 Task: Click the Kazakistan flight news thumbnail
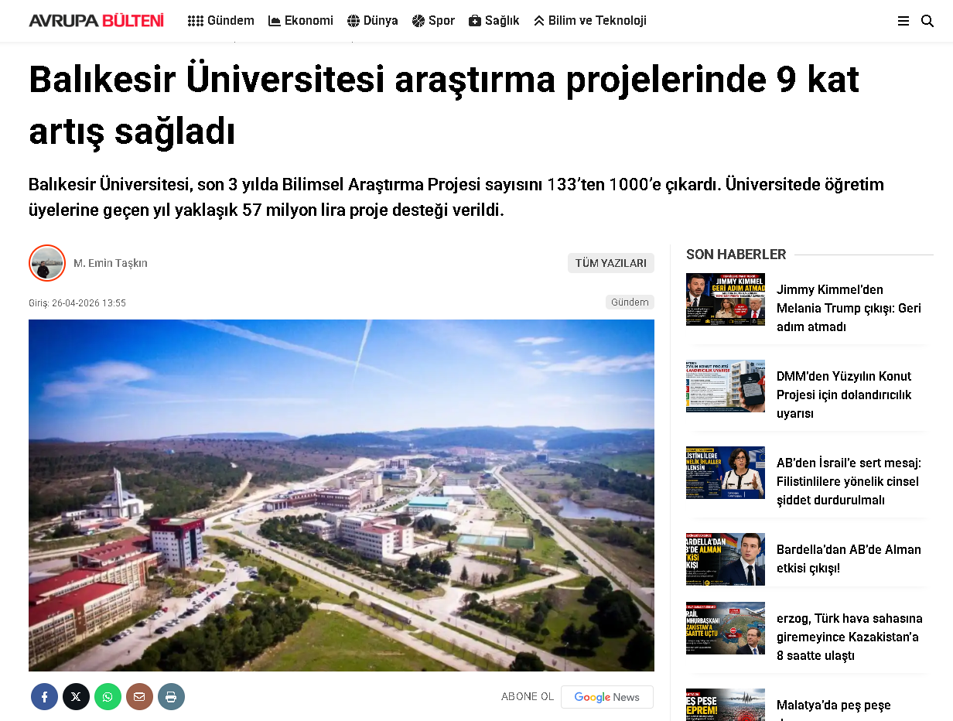click(726, 628)
